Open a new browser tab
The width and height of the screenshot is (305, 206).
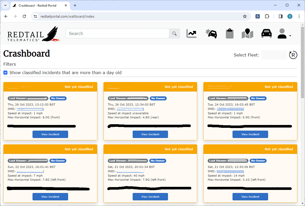pos(75,5)
